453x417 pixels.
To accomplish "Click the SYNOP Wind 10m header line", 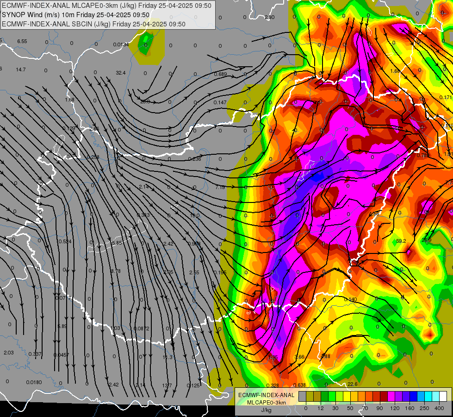I will tap(76, 15).
